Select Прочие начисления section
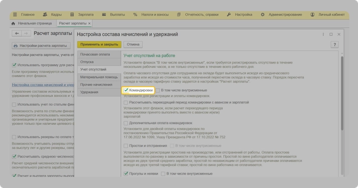Screen dimensions: 358x188 pos(99,85)
